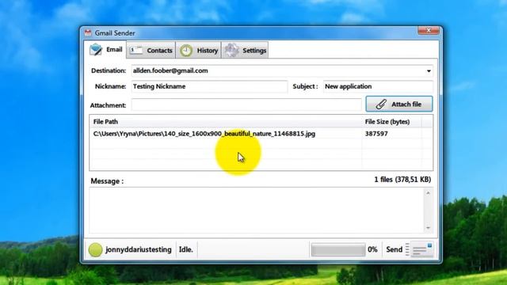
Task: Click the paperclip icon on Attach file
Action: 381,104
